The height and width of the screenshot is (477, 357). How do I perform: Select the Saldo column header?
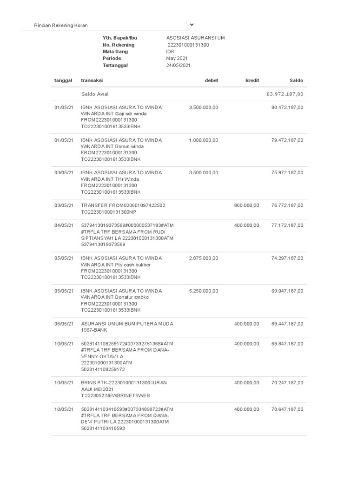296,80
